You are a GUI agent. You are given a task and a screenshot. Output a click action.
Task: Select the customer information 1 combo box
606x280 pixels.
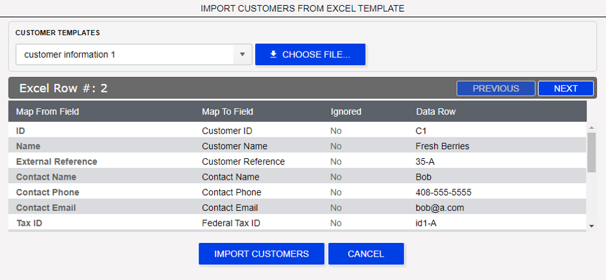(x=125, y=55)
